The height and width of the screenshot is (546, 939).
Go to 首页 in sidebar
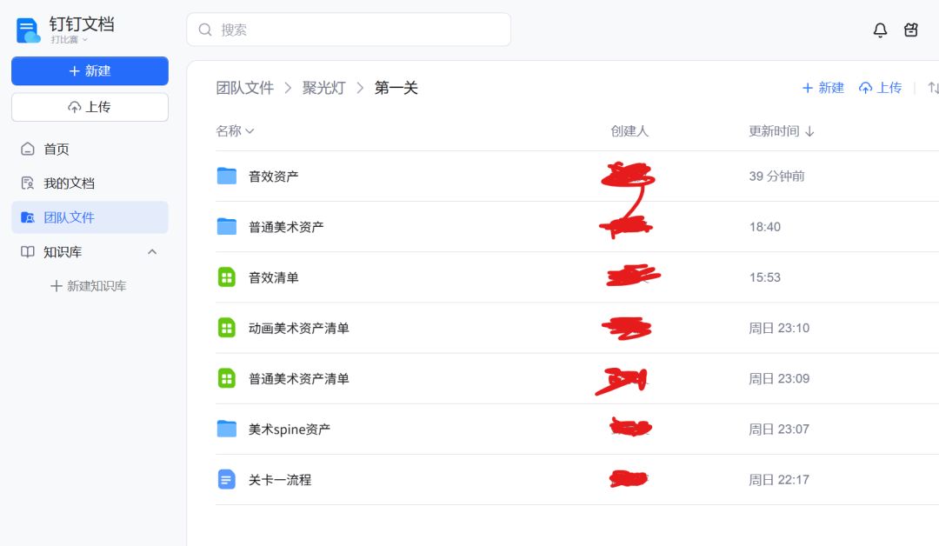[x=90, y=149]
